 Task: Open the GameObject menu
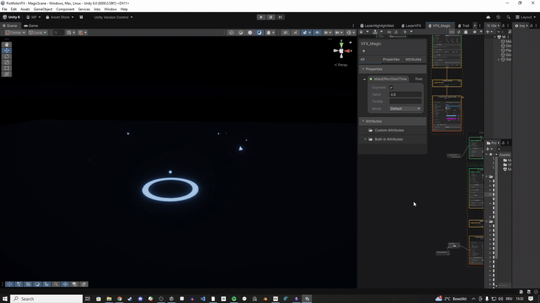pos(43,9)
